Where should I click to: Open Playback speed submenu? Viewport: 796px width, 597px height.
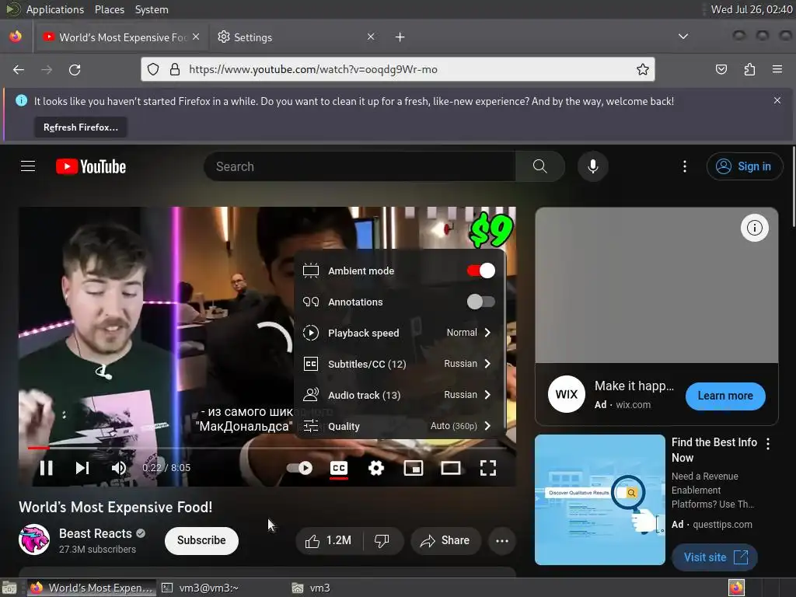tap(399, 333)
